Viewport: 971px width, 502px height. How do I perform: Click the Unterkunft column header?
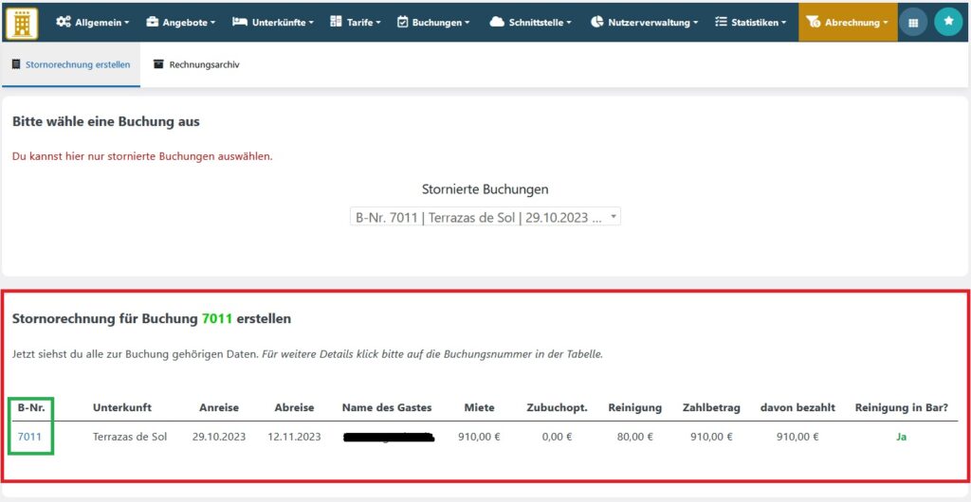(122, 407)
